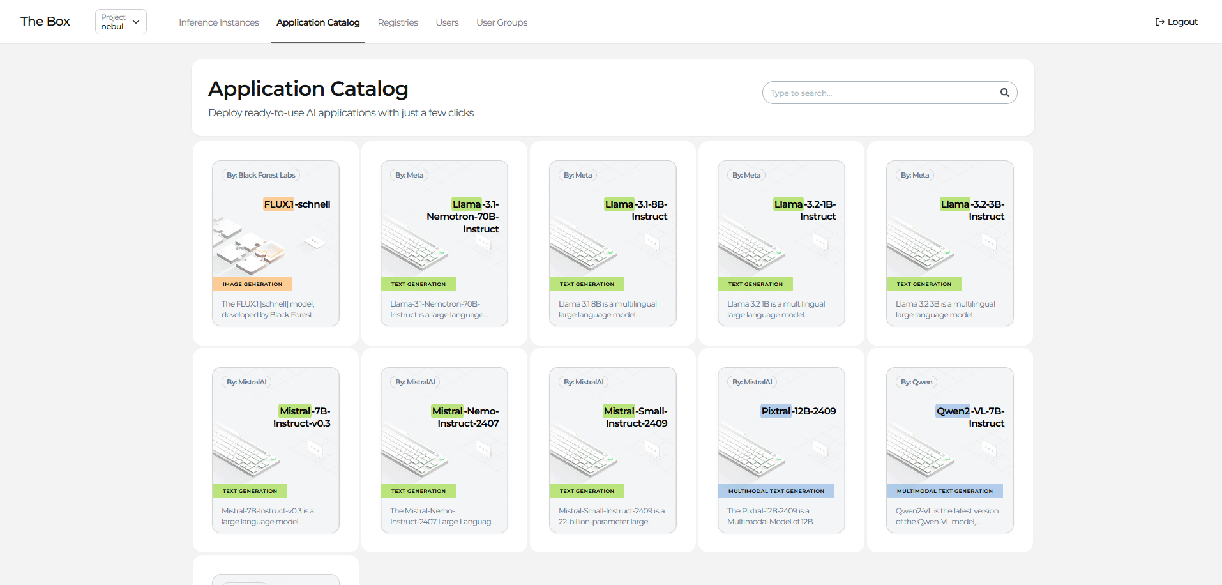Click the search magnifier icon
1222x585 pixels.
pyautogui.click(x=1004, y=93)
